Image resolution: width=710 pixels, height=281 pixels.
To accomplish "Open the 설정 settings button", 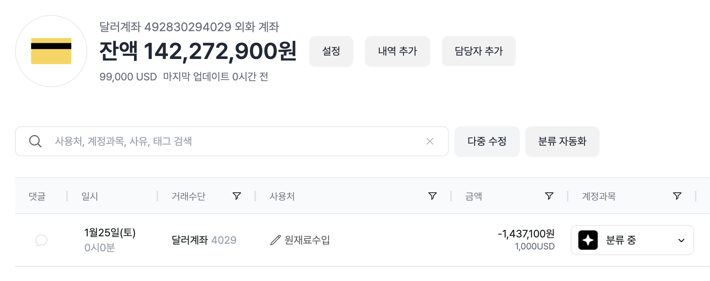I will click(331, 51).
